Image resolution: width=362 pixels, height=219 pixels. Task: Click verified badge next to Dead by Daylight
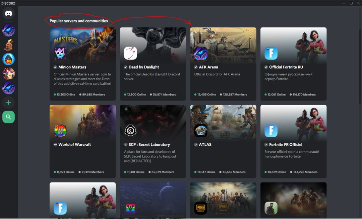126,67
